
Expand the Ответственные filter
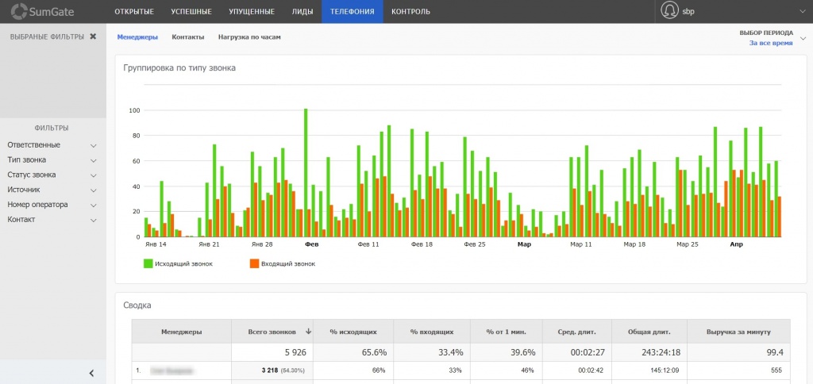pos(94,145)
